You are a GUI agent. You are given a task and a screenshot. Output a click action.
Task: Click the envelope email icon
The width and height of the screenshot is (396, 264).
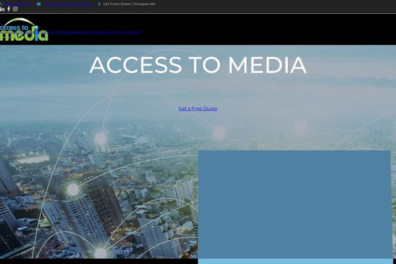pyautogui.click(x=38, y=4)
